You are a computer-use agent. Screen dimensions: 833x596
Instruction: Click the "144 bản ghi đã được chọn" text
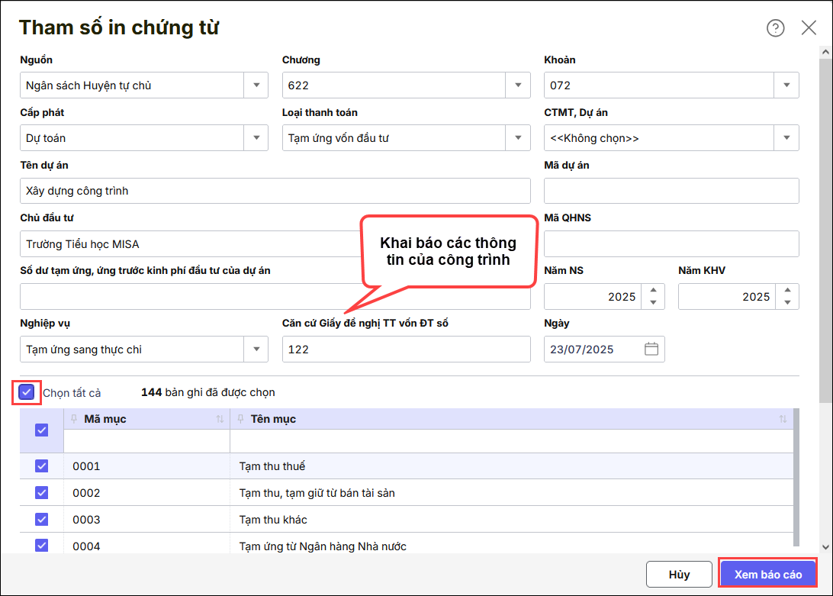click(208, 392)
